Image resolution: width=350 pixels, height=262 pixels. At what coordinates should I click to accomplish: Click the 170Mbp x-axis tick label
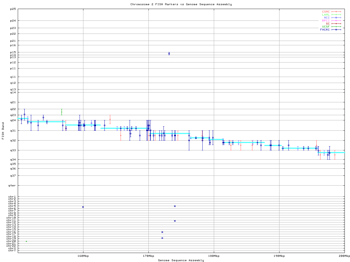148,256
